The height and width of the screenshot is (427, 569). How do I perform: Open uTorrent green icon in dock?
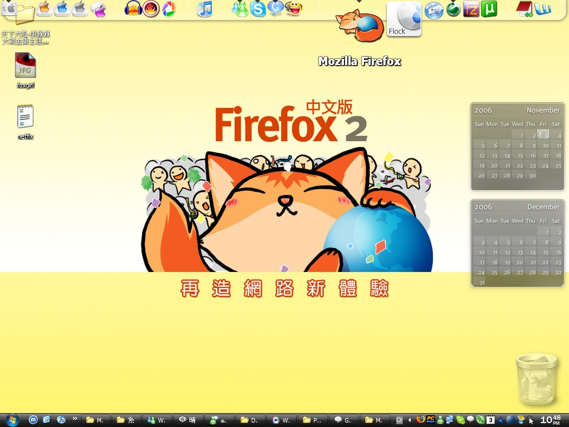point(488,9)
